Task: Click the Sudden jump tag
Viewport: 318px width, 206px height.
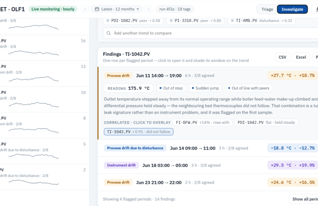Action: 205,88
